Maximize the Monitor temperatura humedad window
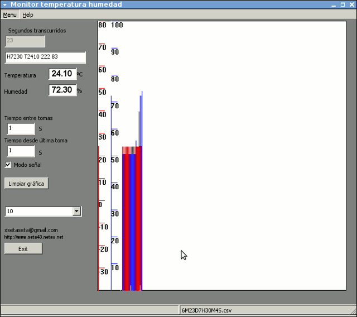The height and width of the screenshot is (317, 357). click(342, 4)
